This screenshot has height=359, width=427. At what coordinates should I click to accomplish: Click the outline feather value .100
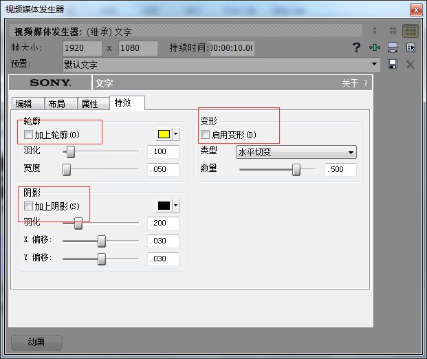[163, 151]
